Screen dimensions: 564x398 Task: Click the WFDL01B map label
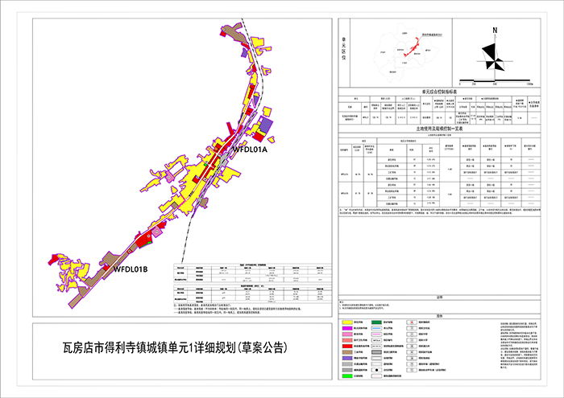click(130, 269)
